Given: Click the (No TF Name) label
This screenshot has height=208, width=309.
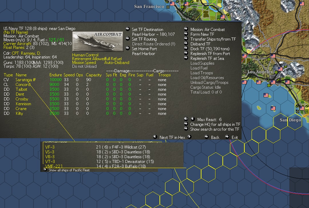Looking at the screenshot, I should click(x=16, y=32).
